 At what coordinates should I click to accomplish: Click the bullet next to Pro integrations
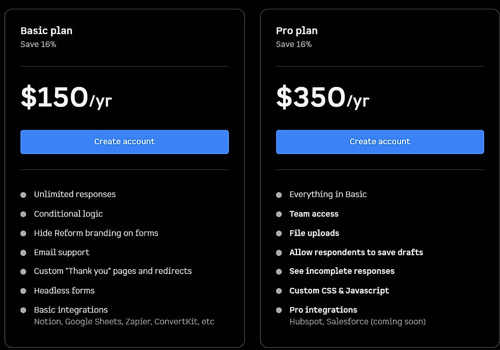click(279, 310)
